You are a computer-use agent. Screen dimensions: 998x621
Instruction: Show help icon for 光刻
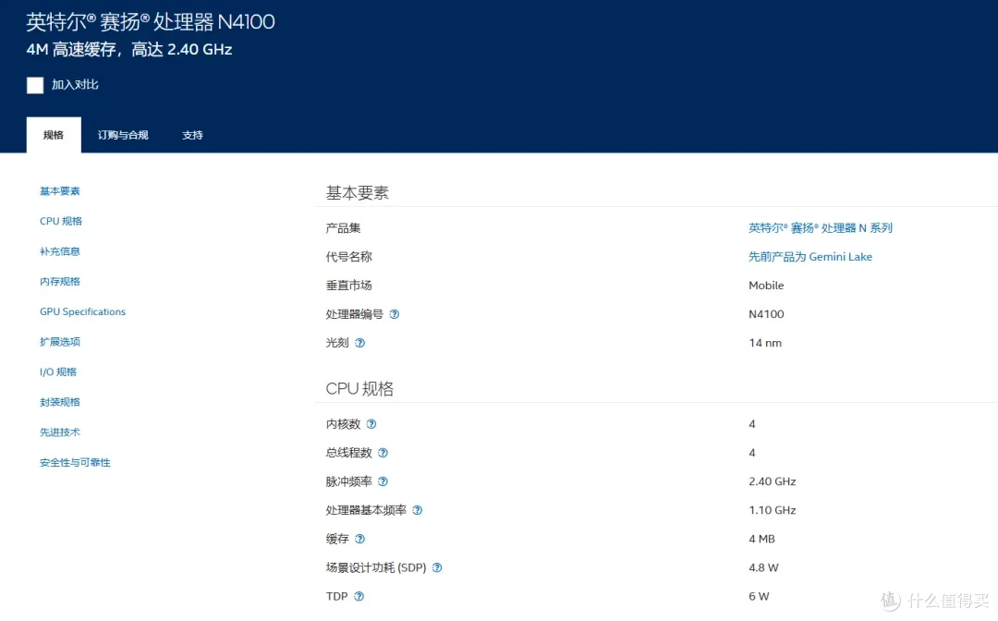[359, 343]
